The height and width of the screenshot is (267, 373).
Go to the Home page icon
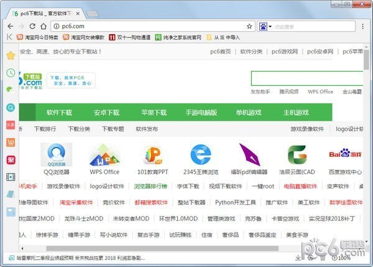[44, 26]
